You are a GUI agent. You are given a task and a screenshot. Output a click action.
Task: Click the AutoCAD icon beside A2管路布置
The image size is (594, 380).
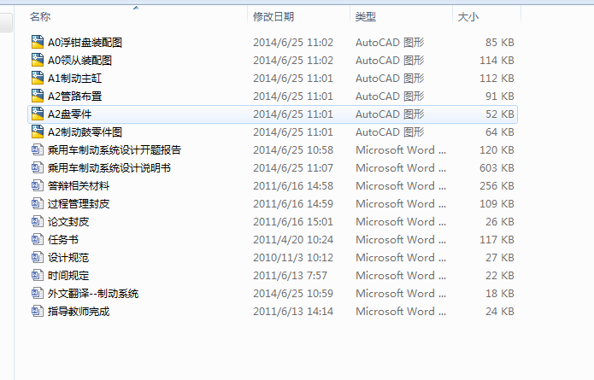point(37,96)
